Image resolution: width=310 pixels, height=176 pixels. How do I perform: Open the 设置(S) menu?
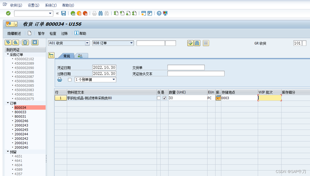[x=33, y=5]
